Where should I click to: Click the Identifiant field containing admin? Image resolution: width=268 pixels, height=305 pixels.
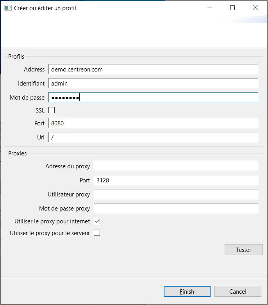click(x=153, y=83)
